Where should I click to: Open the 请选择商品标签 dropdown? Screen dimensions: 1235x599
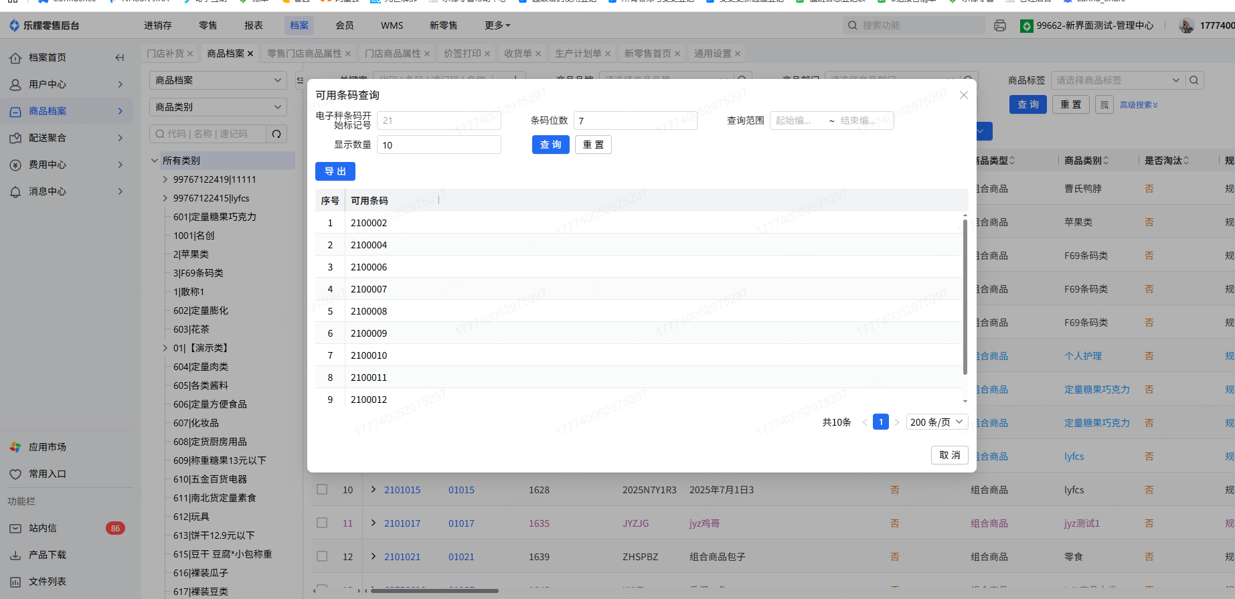1118,80
